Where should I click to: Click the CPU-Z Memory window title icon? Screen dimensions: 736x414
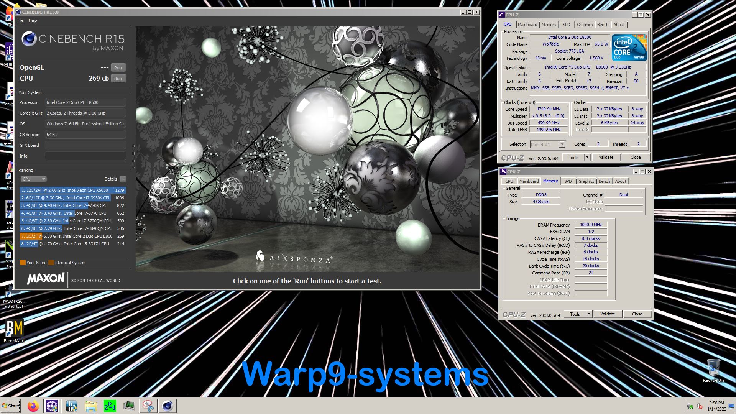tap(503, 172)
